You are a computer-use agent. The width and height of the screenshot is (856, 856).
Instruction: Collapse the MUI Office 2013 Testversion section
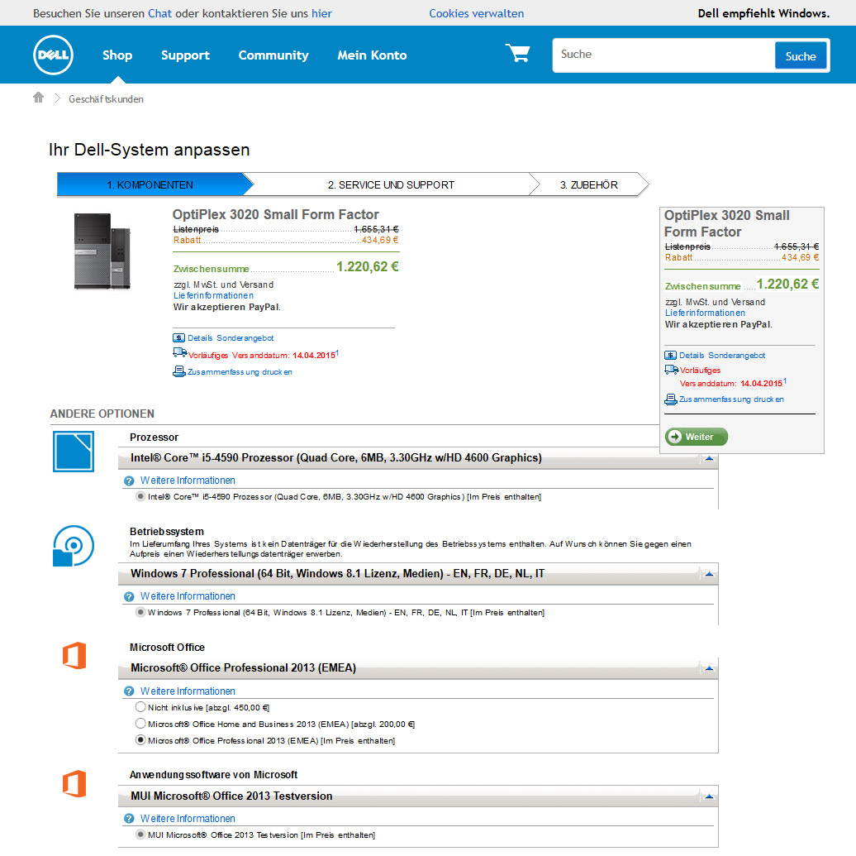coord(708,796)
